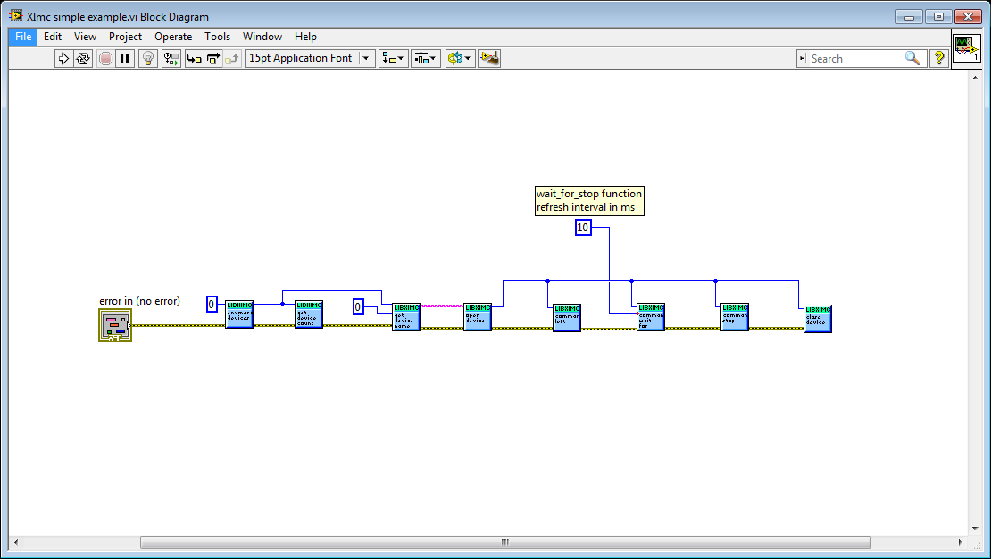Image resolution: width=991 pixels, height=559 pixels.
Task: Open the Operate menu
Action: (x=173, y=37)
